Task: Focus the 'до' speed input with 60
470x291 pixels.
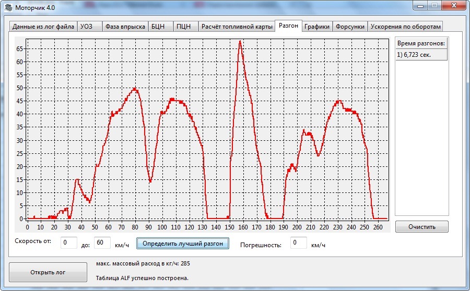Action: (102, 242)
